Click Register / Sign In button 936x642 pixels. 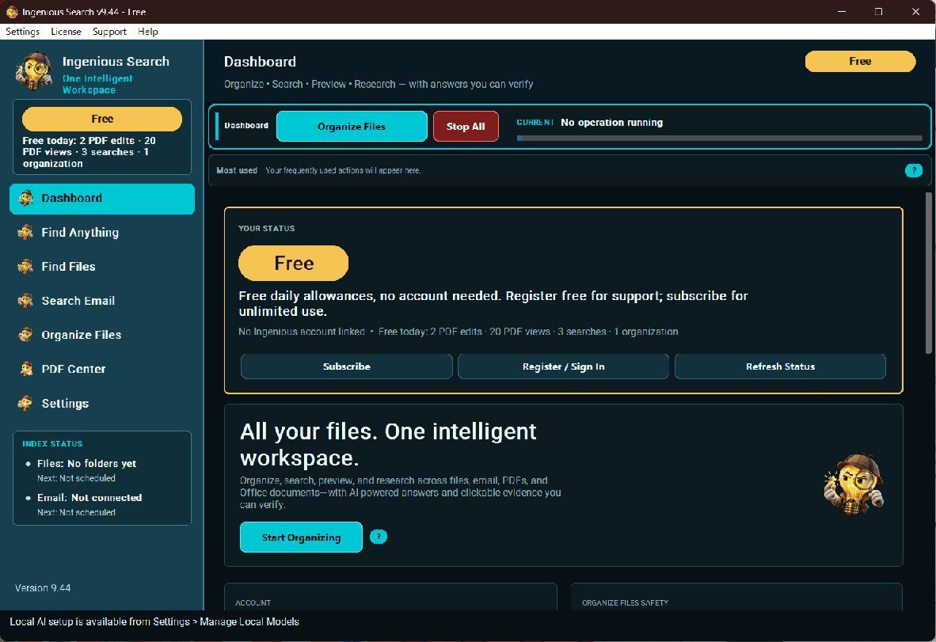(564, 367)
